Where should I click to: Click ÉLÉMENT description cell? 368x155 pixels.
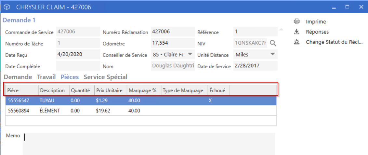coord(50,111)
